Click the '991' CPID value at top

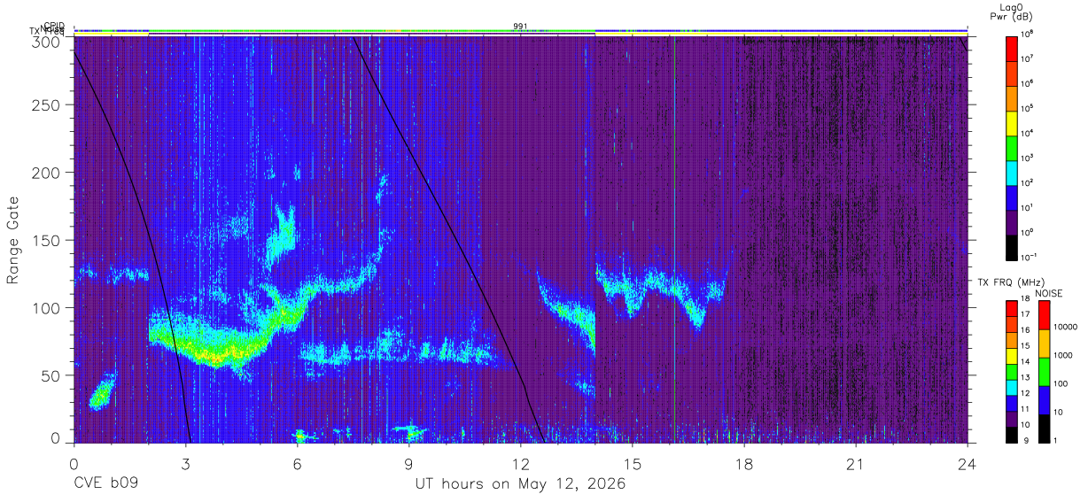coord(520,27)
